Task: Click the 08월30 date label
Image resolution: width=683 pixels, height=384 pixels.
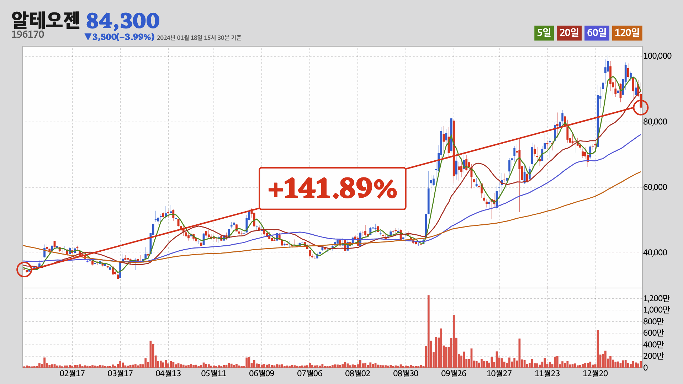Action: pyautogui.click(x=406, y=373)
